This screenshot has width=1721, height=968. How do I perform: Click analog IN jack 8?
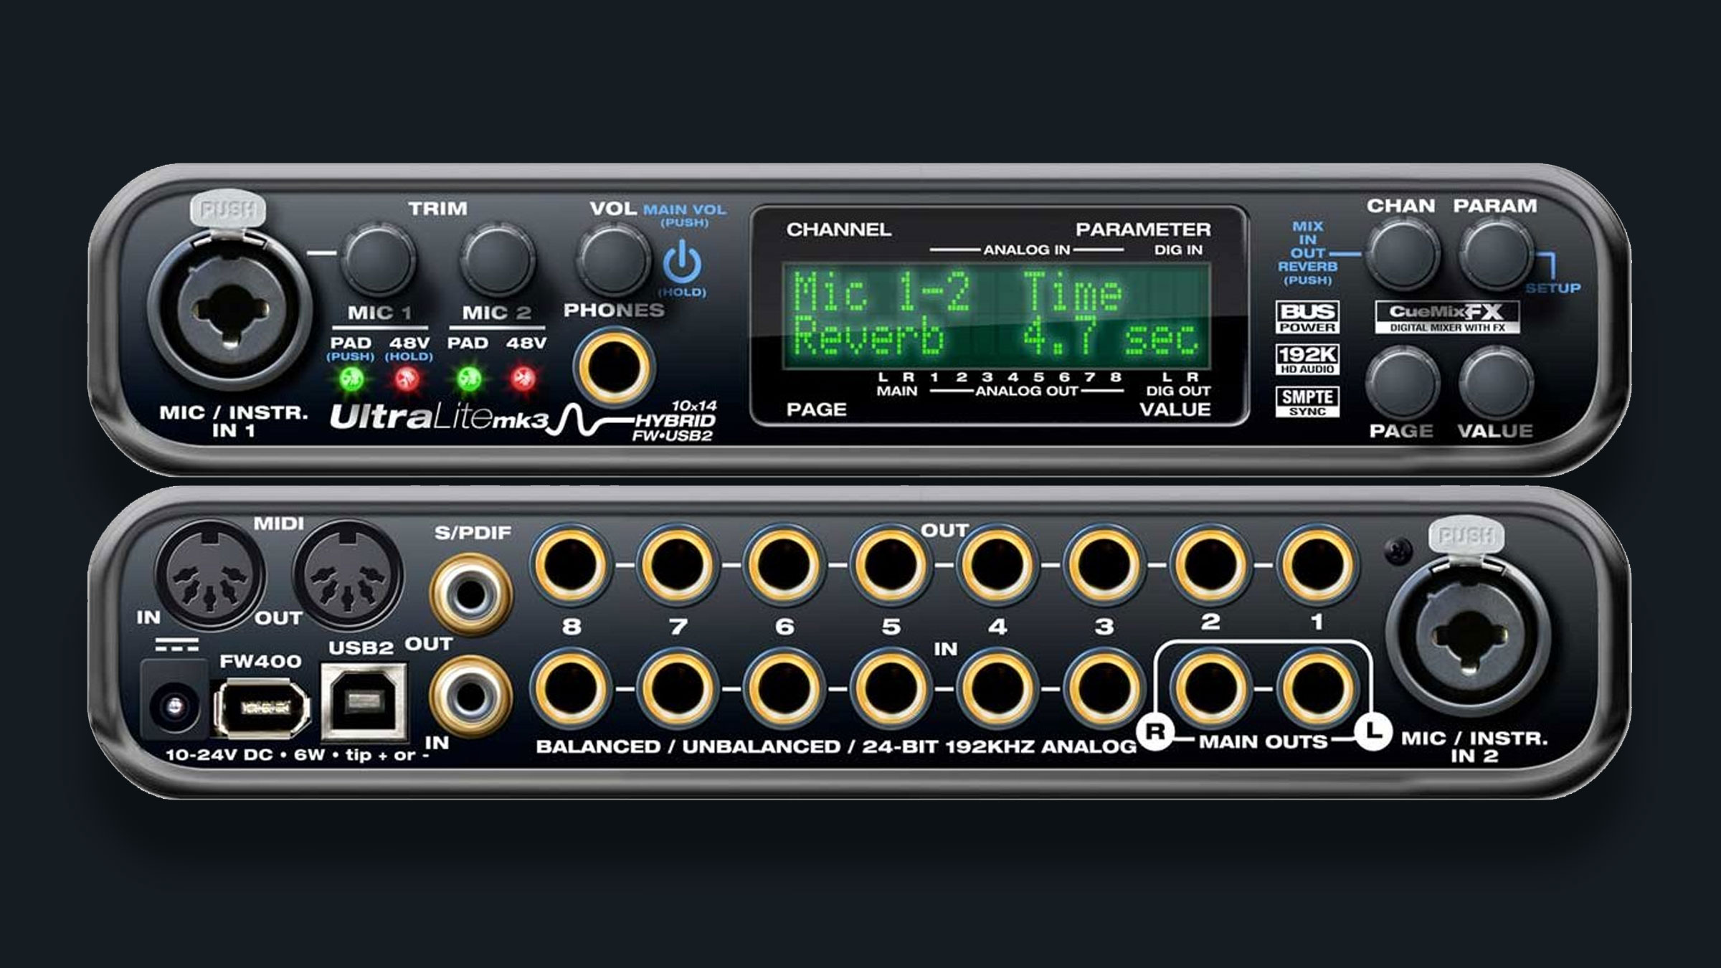pyautogui.click(x=571, y=688)
